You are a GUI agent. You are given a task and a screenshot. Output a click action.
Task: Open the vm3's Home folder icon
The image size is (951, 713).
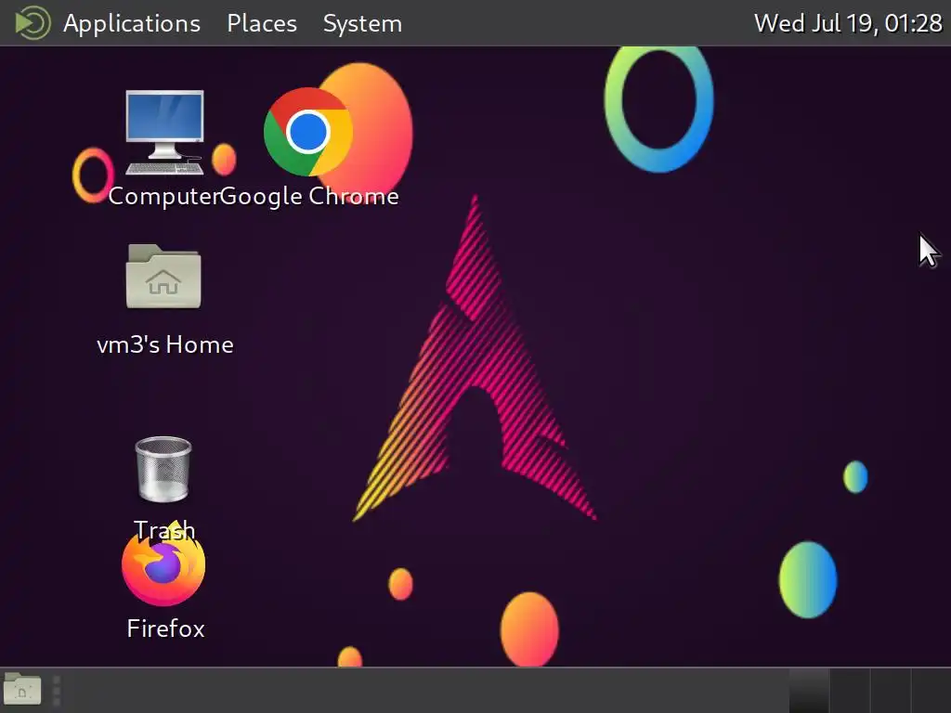[163, 277]
